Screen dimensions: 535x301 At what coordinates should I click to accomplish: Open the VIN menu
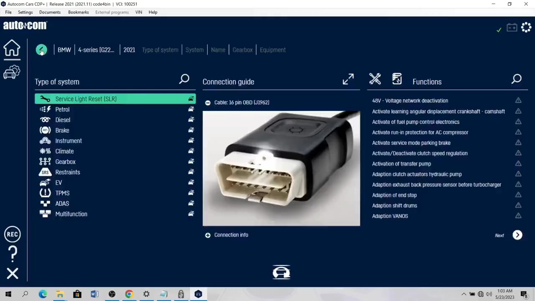point(139,12)
